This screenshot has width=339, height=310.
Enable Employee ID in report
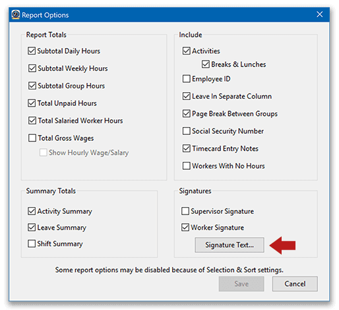point(187,78)
